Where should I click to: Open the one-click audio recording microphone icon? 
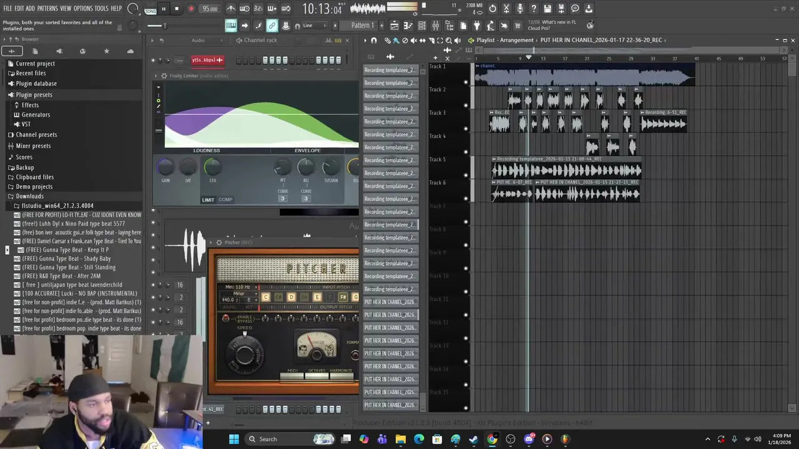pos(520,9)
